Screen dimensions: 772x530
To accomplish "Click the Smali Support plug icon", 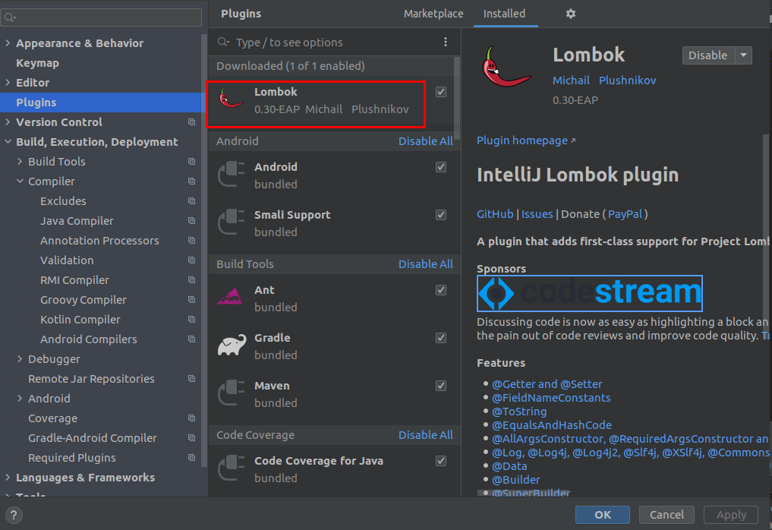I will click(232, 223).
